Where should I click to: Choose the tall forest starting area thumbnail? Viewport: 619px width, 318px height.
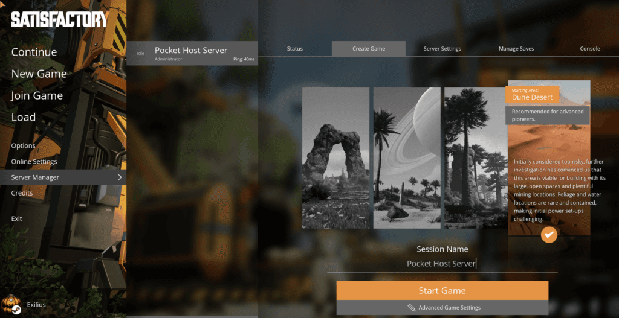coord(476,158)
